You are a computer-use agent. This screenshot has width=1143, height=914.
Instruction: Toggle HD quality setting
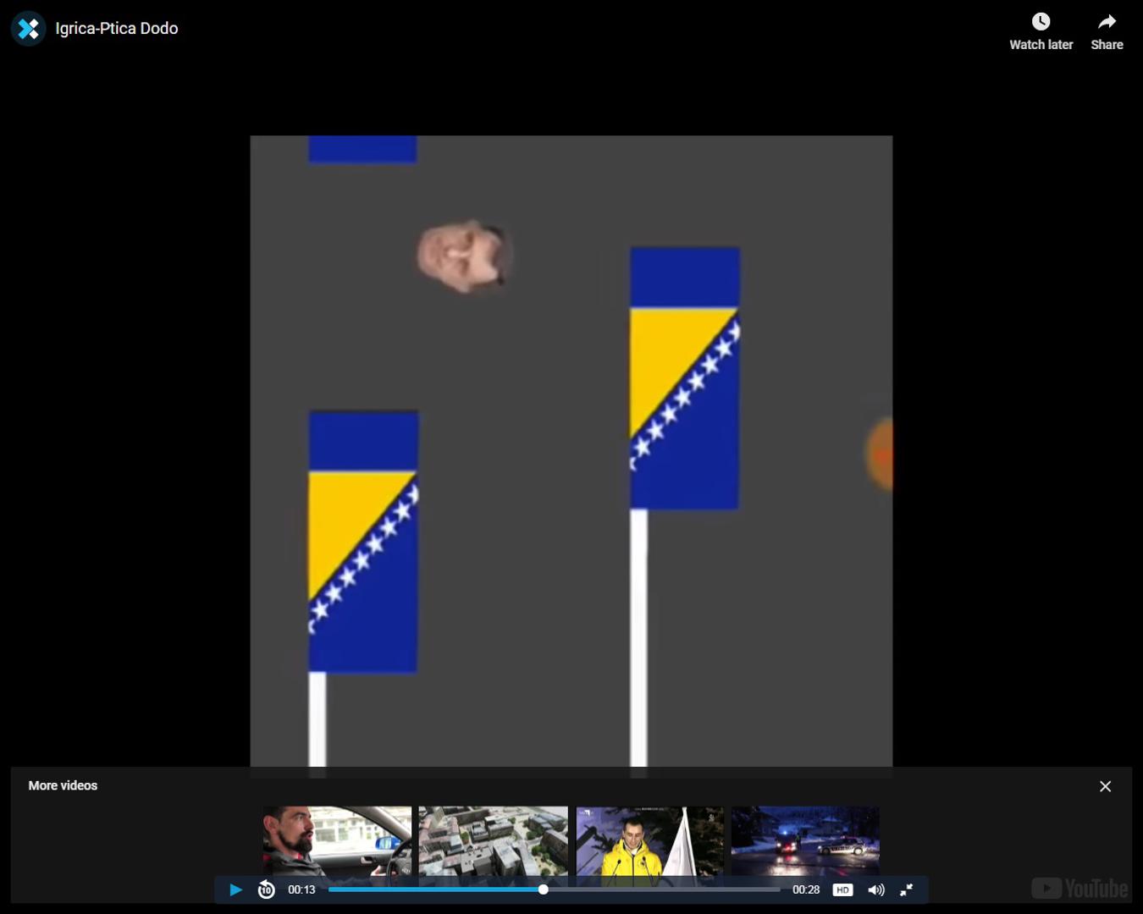click(x=842, y=889)
